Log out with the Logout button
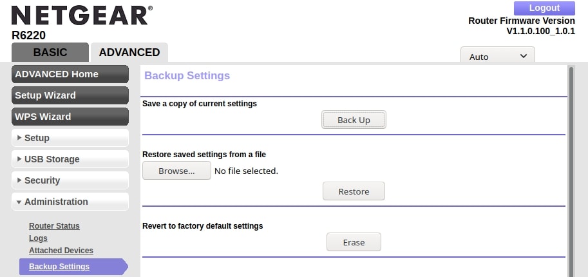This screenshot has height=277, width=588. [544, 8]
